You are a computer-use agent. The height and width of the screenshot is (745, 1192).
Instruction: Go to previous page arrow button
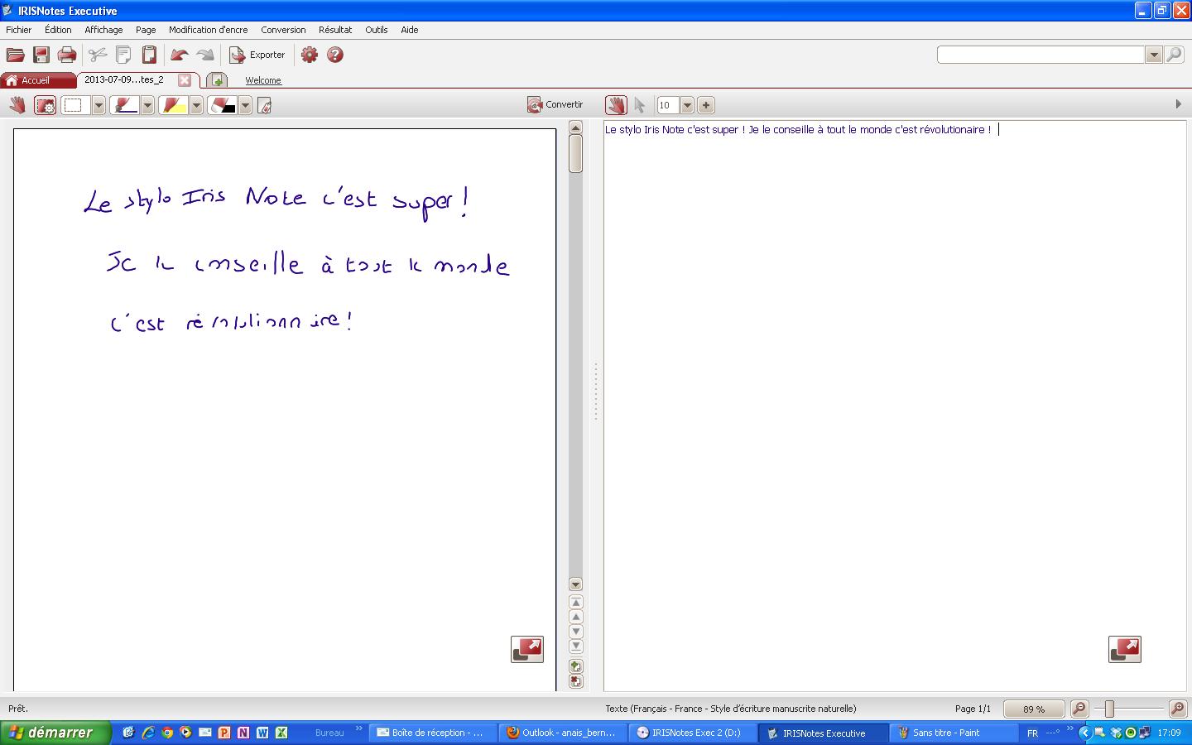[x=576, y=617]
